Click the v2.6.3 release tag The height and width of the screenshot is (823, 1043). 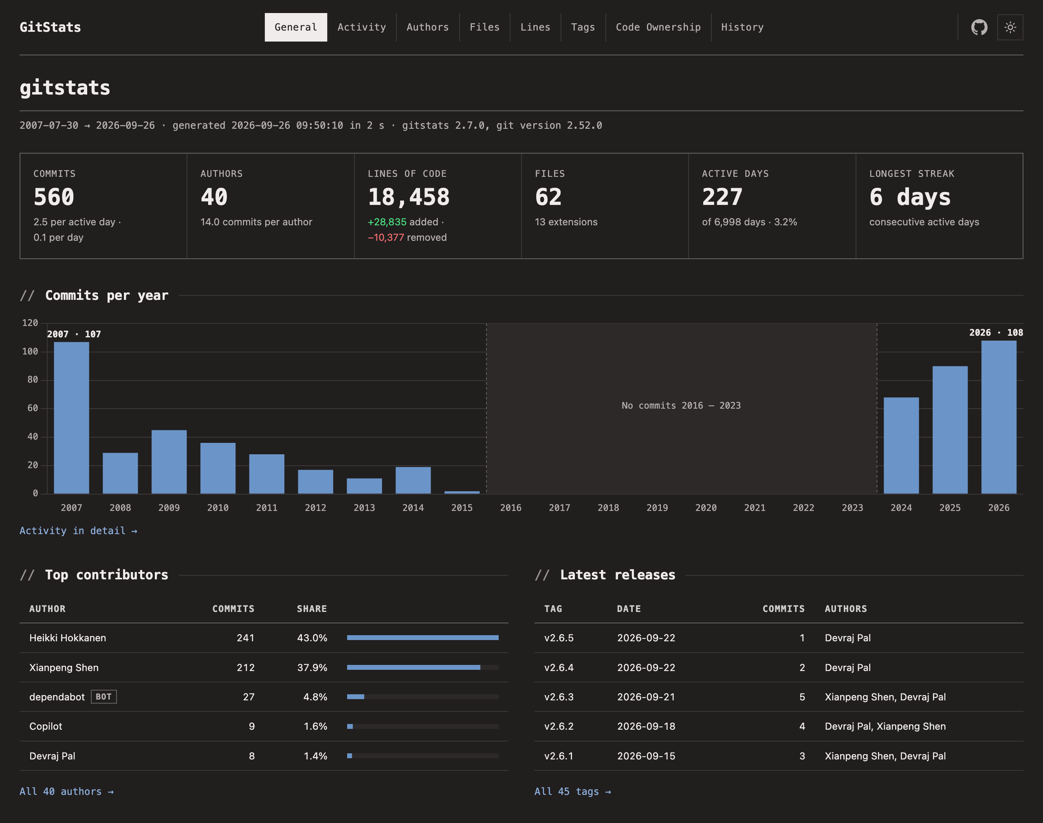click(559, 697)
